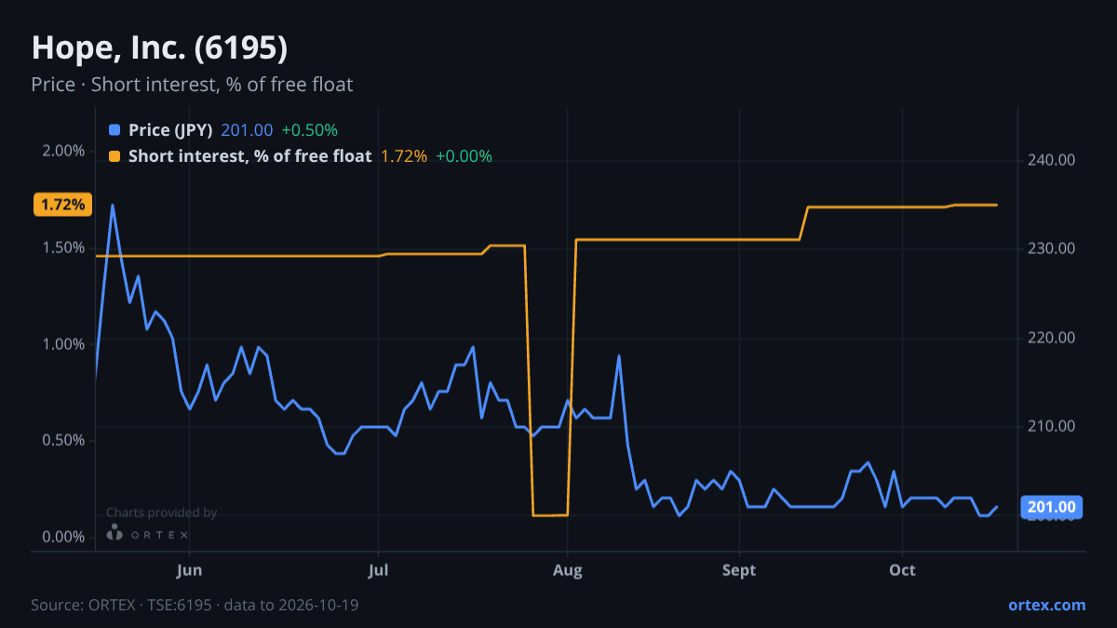1117x628 pixels.
Task: Click the 210.00 right axis label
Action: click(1052, 426)
